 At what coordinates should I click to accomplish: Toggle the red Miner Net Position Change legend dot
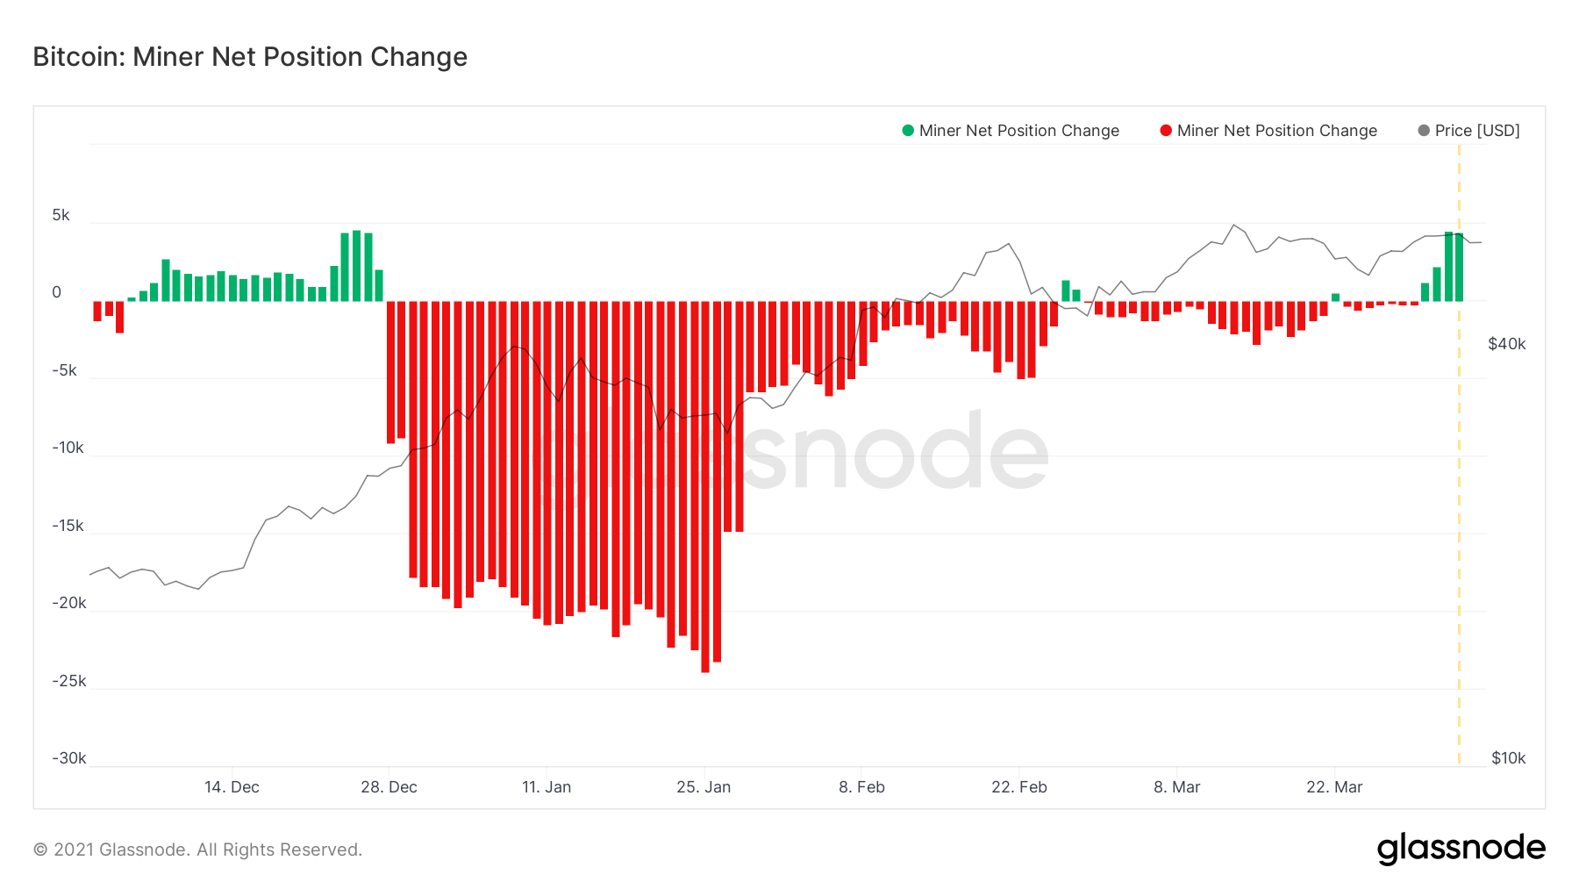click(x=1166, y=131)
